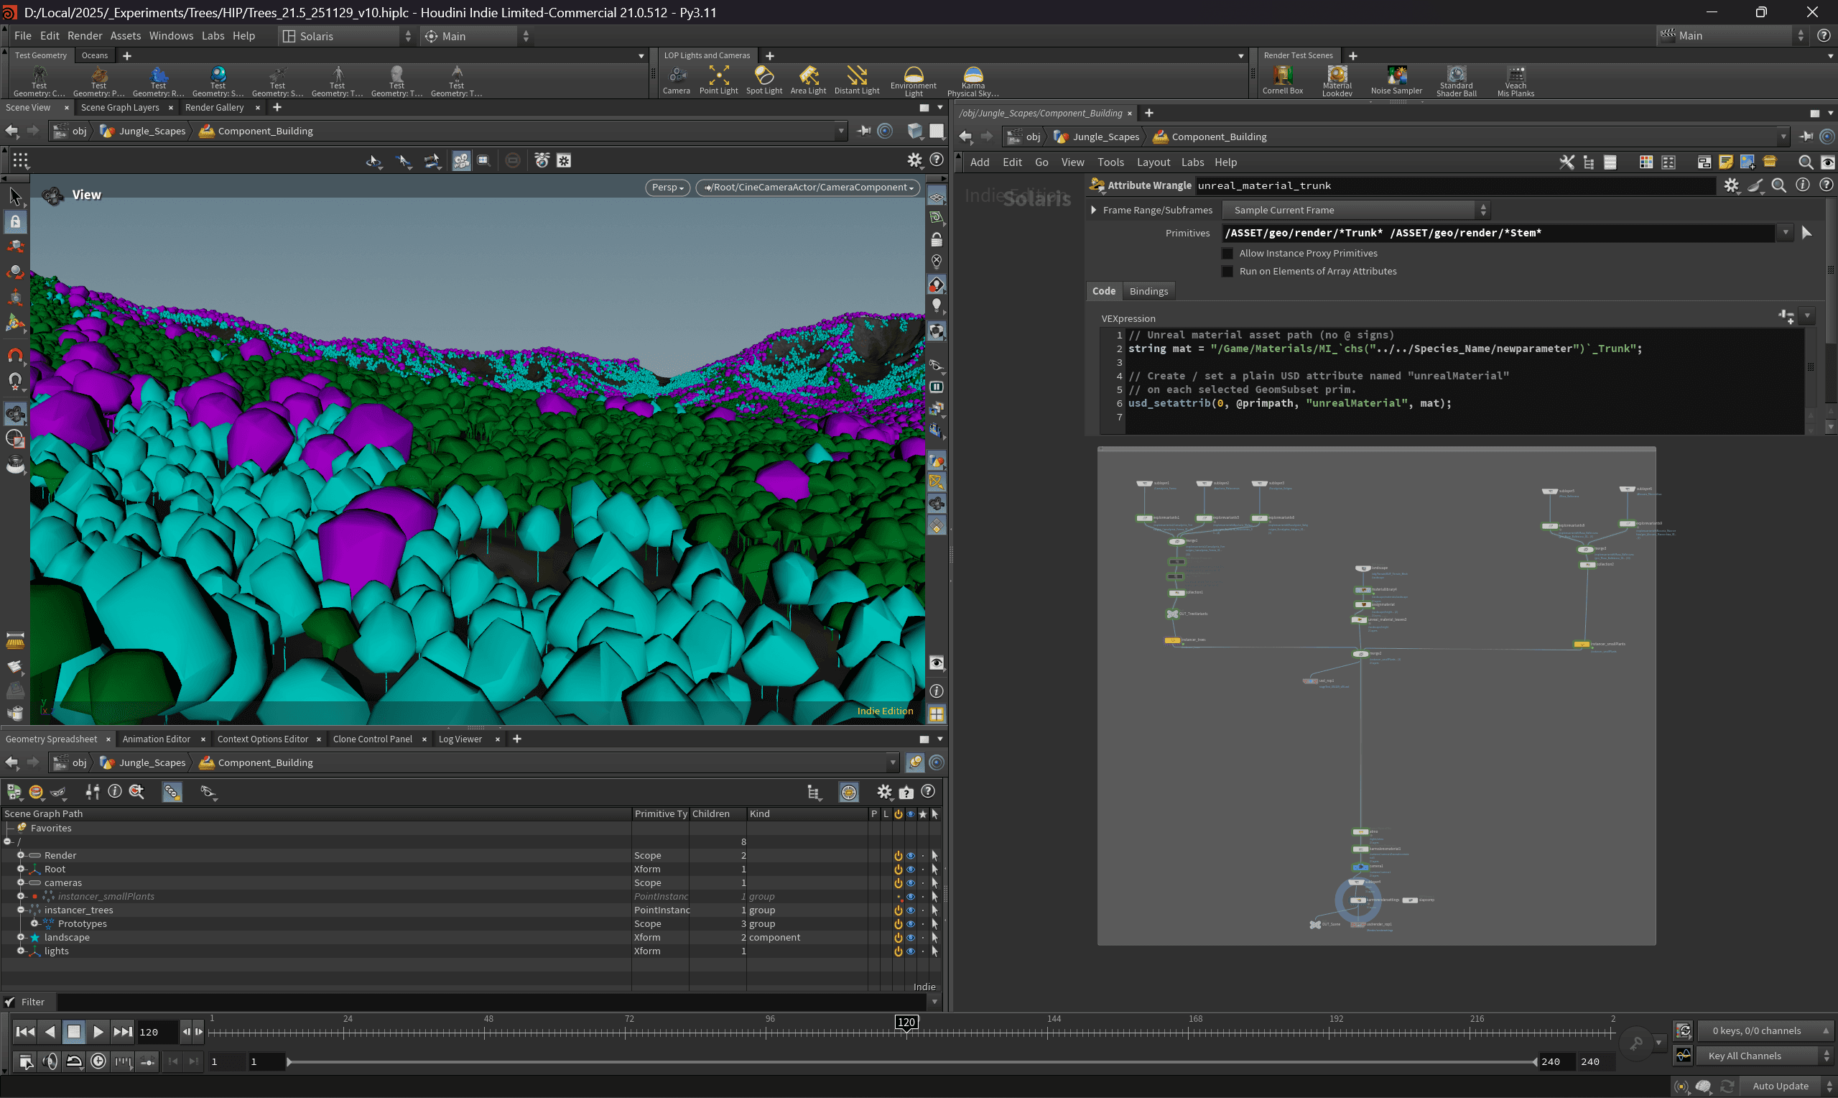Click the Auto Update button
This screenshot has height=1098, width=1838.
pos(1780,1085)
